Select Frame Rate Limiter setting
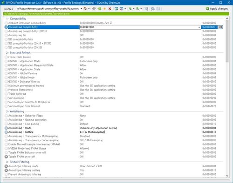233x183 pixels. pyautogui.click(x=114, y=57)
